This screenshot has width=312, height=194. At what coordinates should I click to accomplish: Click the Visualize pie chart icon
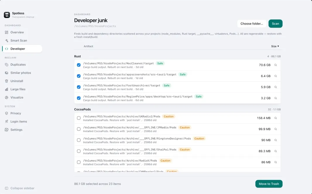pos(6,98)
